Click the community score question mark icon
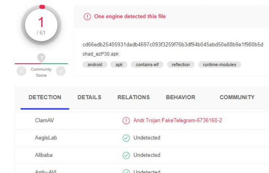Viewport: 269px width, 173px height. click(x=41, y=58)
